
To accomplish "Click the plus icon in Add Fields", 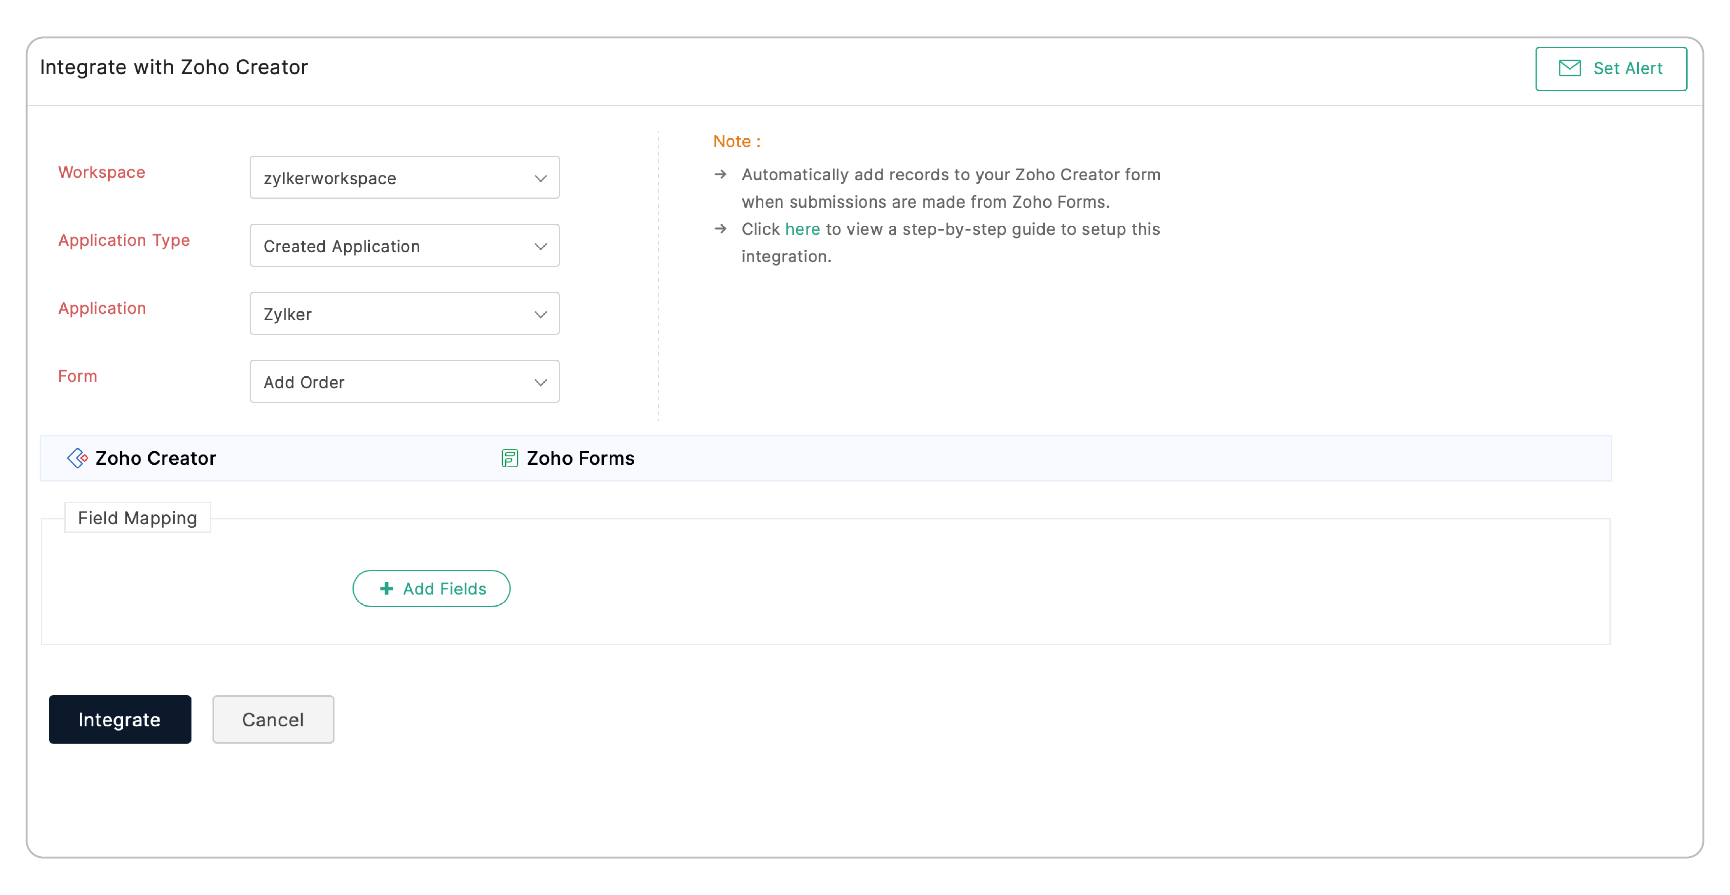I will click(386, 589).
